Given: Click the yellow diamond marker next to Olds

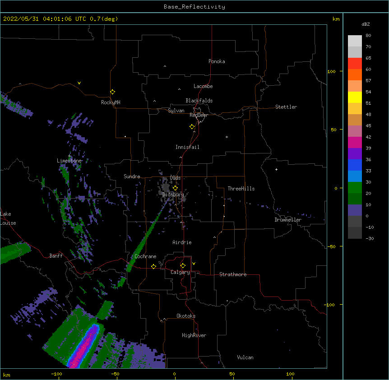Looking at the screenshot, I should point(175,188).
